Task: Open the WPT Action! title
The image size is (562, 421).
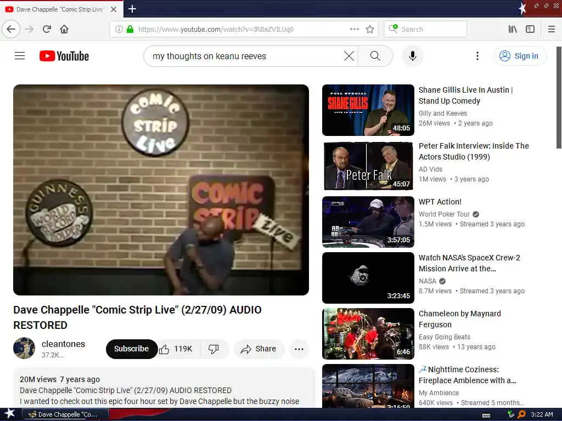Action: tap(440, 202)
